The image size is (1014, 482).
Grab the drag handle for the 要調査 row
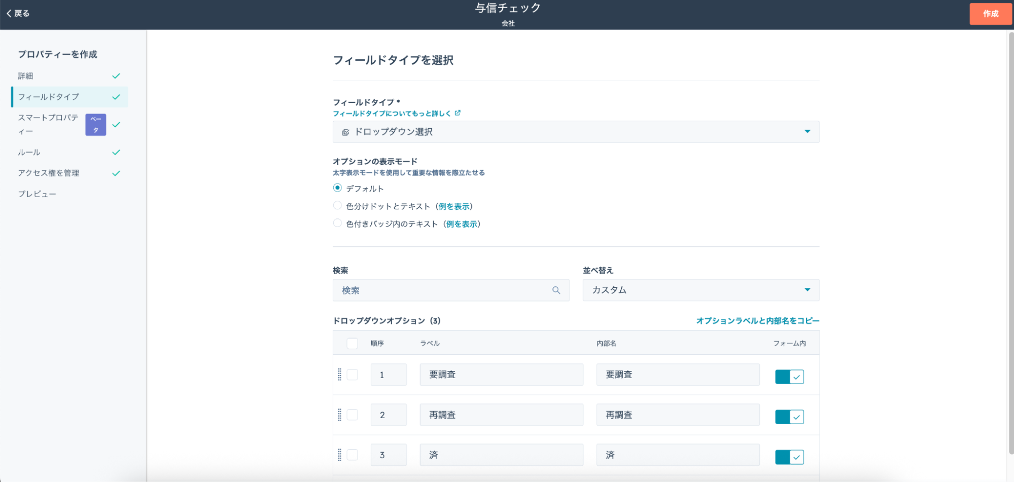click(339, 375)
